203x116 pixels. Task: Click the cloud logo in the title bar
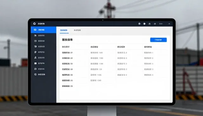(x=34, y=24)
